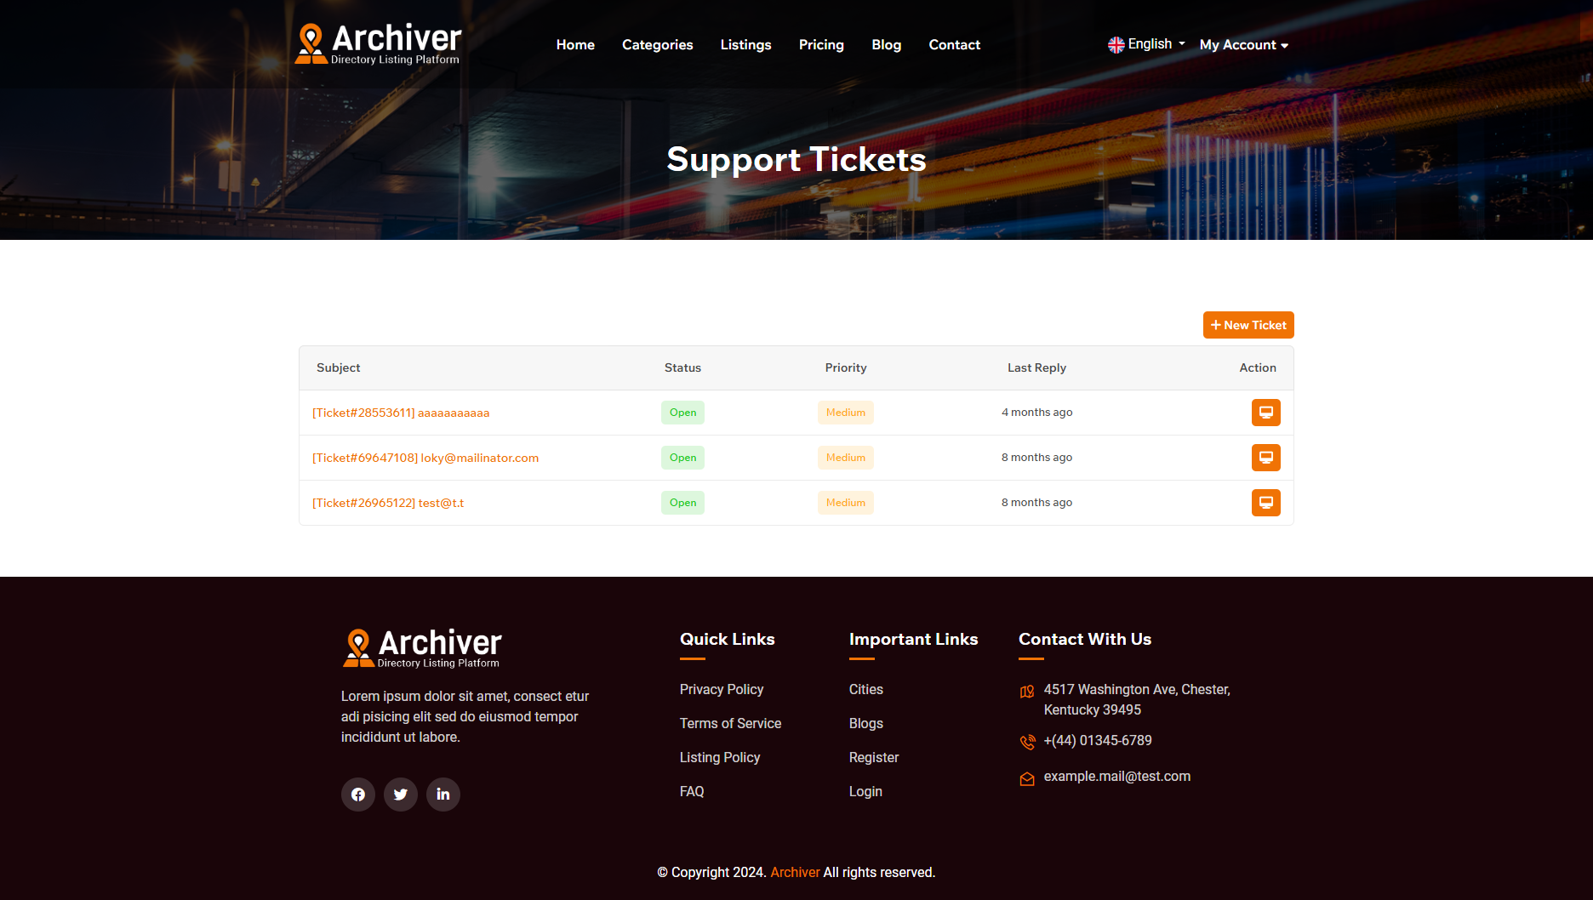Visit Archiver's LinkedIn page
The image size is (1593, 900).
(442, 794)
